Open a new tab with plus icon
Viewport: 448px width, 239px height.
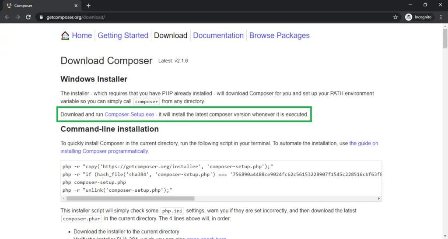click(88, 6)
